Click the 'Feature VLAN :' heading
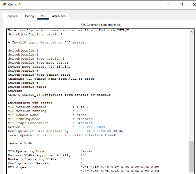 [22, 143]
